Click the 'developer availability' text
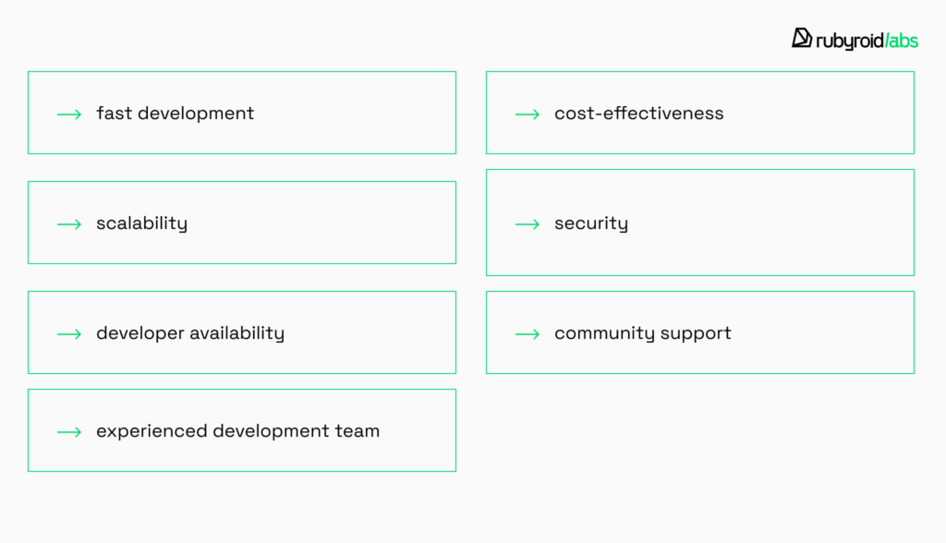This screenshot has width=946, height=543. 189,333
